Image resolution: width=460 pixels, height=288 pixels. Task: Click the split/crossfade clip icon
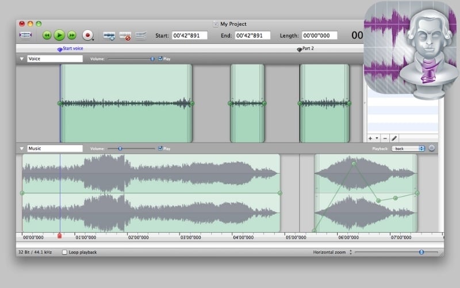(x=141, y=36)
